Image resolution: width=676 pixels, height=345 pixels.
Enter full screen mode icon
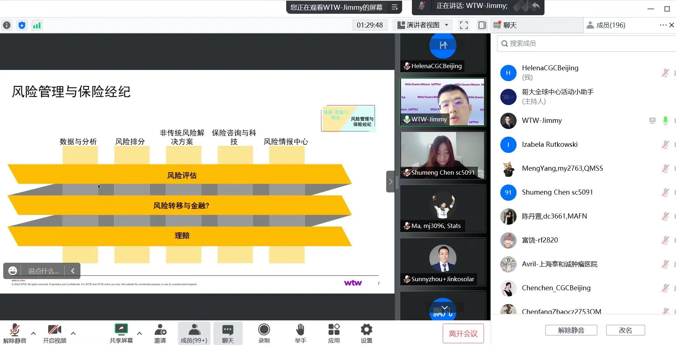pos(464,25)
